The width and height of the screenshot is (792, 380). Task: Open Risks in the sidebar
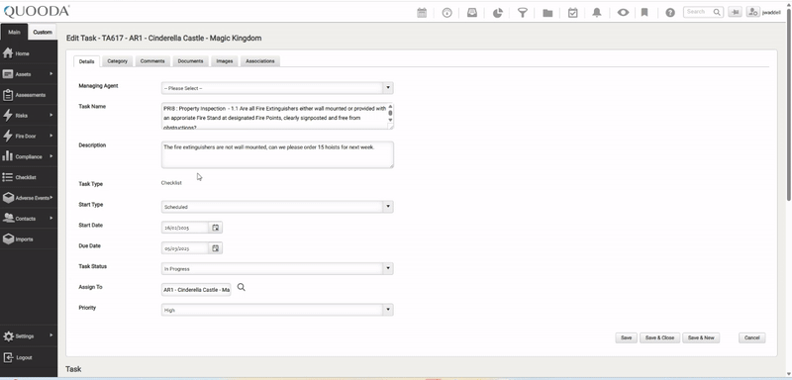pos(29,116)
